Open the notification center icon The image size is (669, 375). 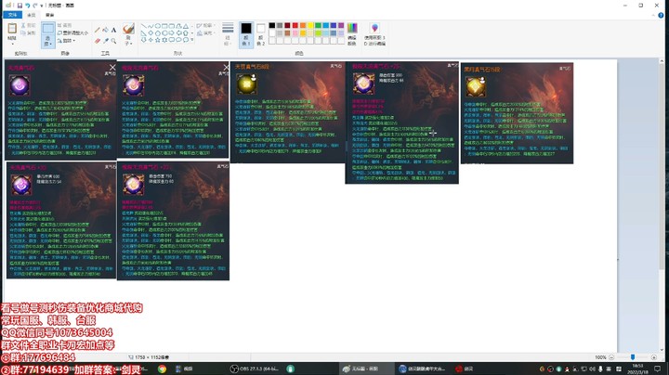tap(658, 369)
